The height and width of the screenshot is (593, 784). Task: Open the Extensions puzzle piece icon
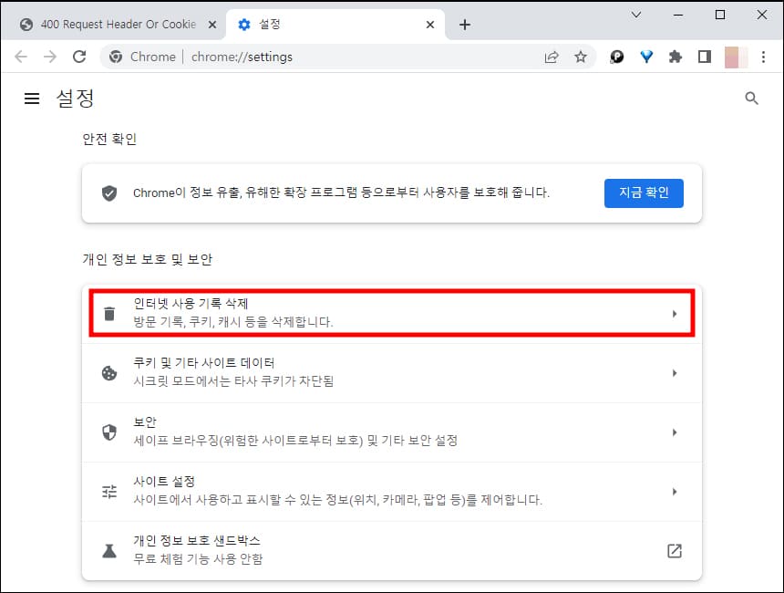click(x=675, y=57)
